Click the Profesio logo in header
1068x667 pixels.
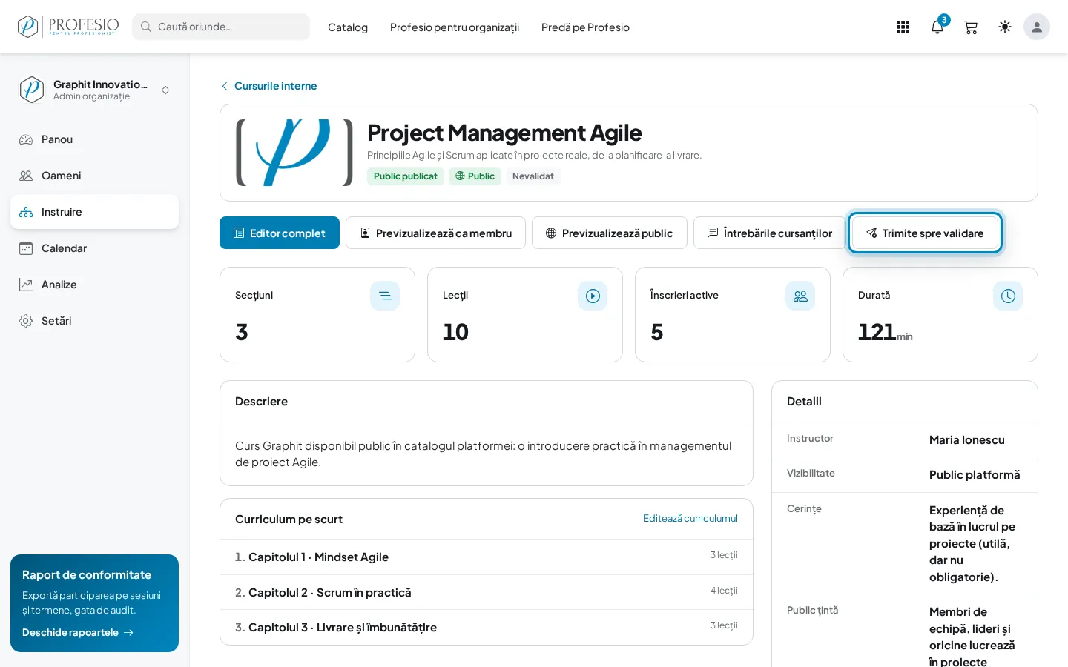[68, 27]
